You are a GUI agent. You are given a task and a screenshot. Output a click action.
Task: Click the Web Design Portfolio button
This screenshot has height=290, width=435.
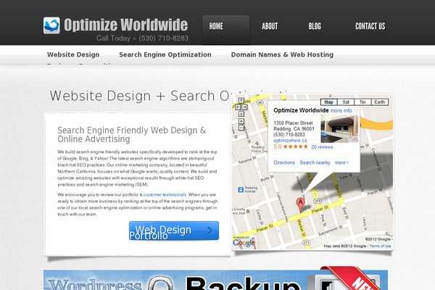[x=174, y=231]
